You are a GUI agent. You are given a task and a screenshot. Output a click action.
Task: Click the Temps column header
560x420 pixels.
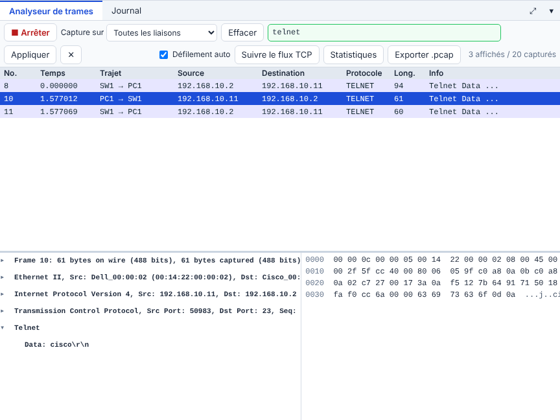(x=52, y=73)
